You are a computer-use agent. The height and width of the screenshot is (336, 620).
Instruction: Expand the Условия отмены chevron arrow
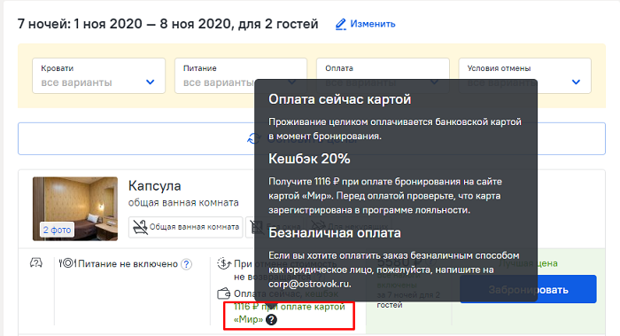click(x=576, y=82)
